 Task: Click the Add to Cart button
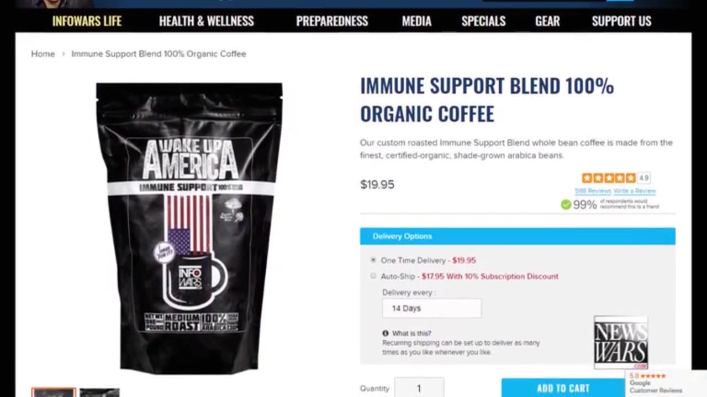tap(563, 388)
